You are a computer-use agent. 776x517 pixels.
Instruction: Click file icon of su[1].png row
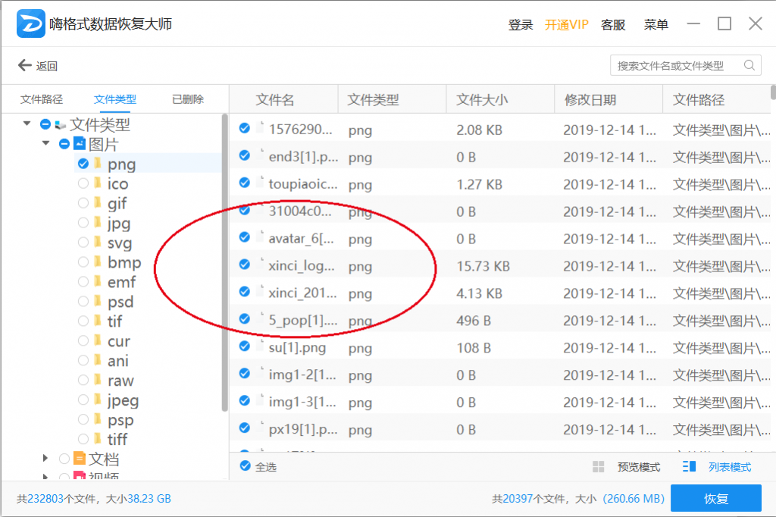tap(261, 346)
